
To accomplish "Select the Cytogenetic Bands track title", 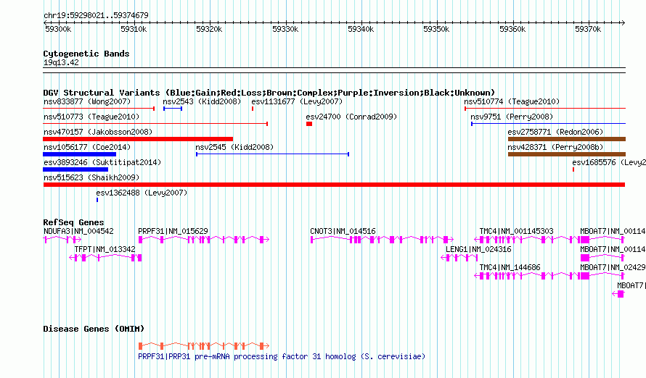I will pyautogui.click(x=86, y=54).
